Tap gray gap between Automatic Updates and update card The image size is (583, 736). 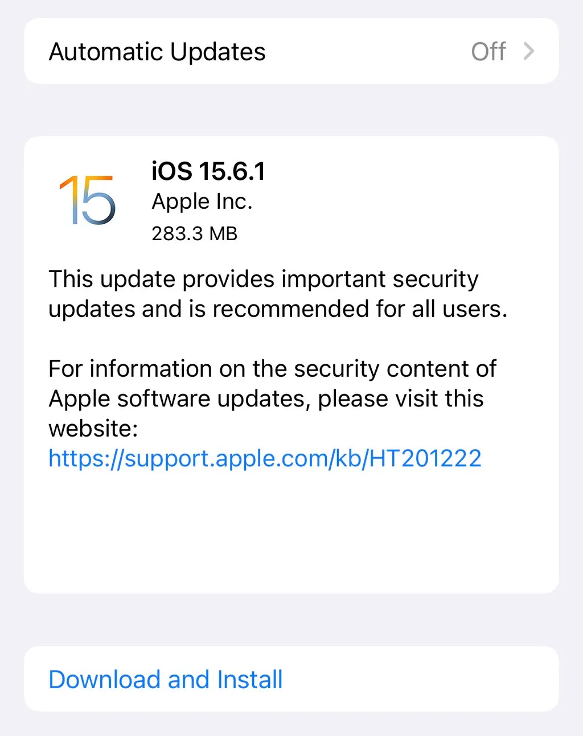(291, 110)
